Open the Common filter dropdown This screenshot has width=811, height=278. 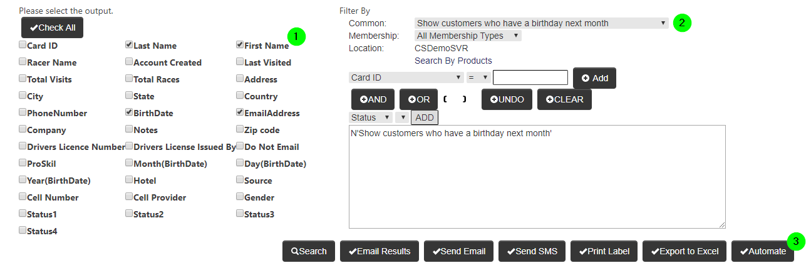tap(541, 23)
